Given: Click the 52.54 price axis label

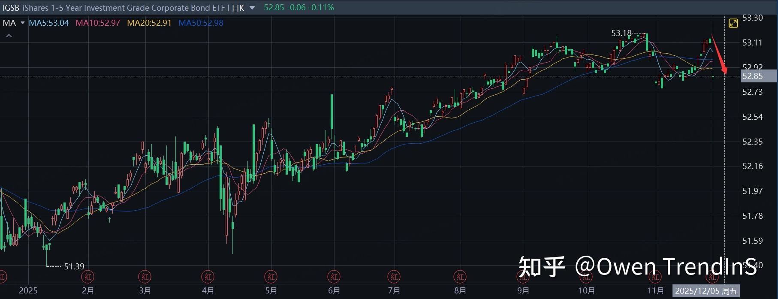Looking at the screenshot, I should pos(753,117).
